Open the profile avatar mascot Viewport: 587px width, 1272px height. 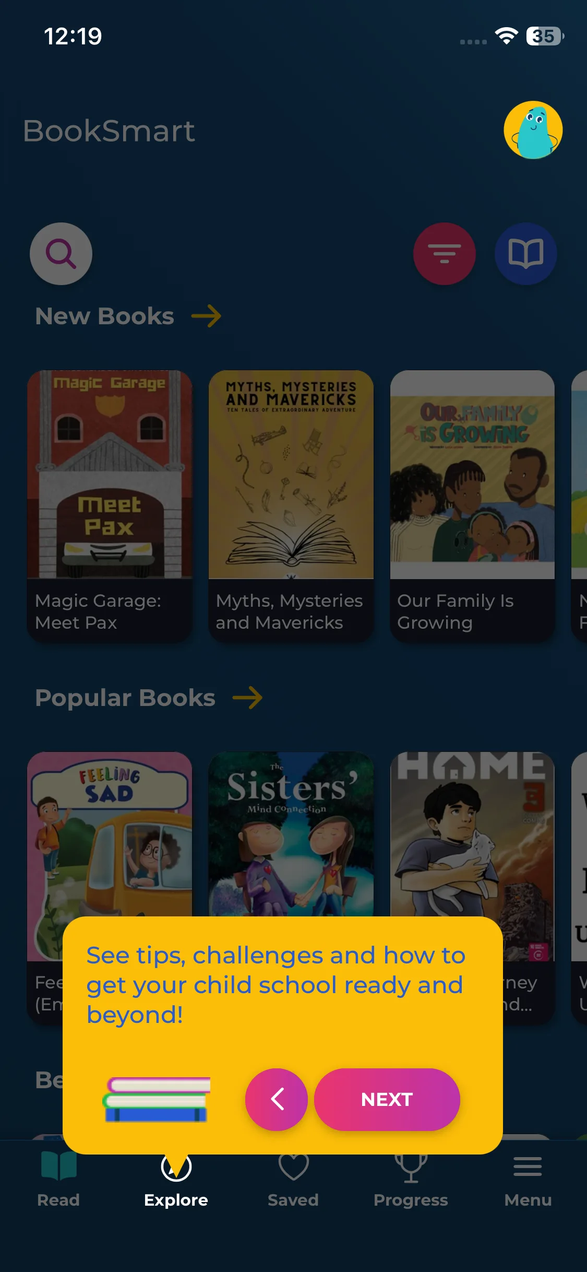click(533, 130)
